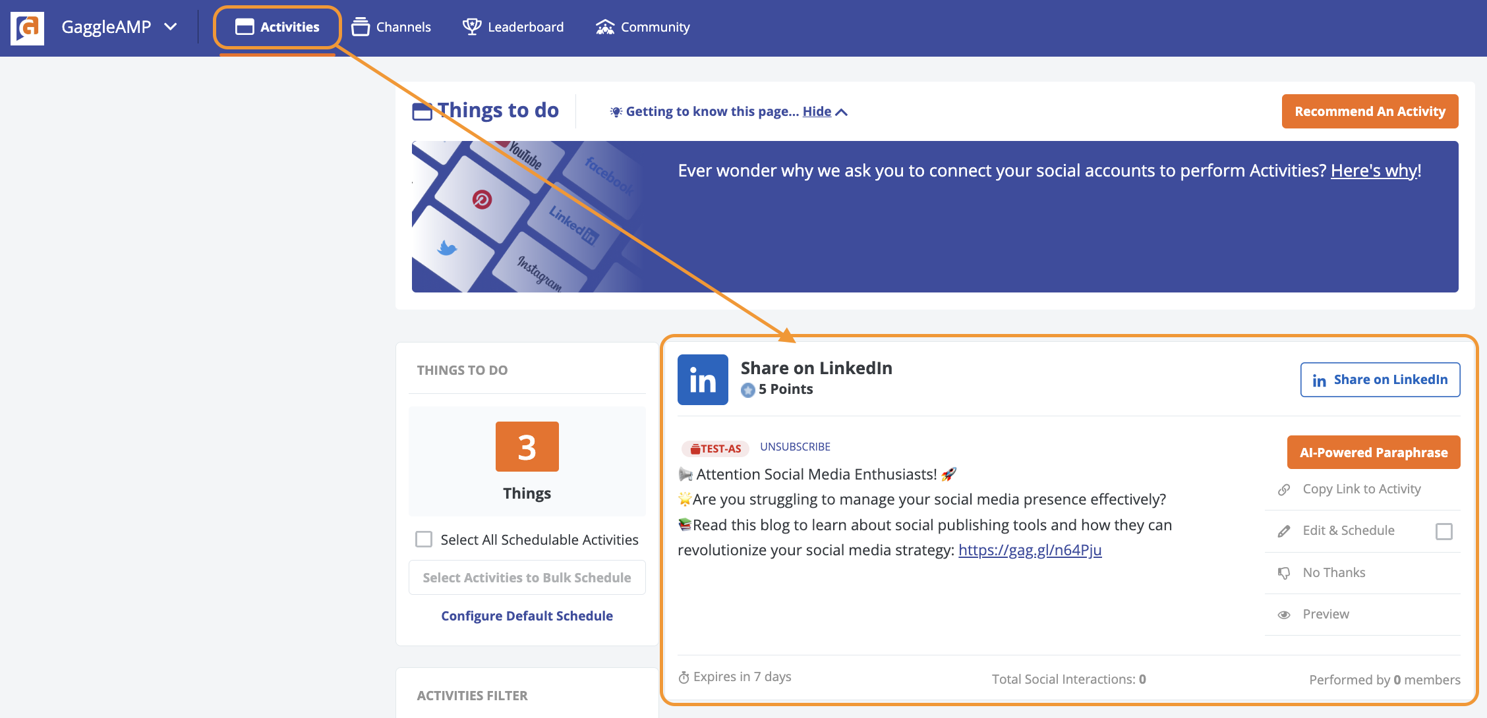The image size is (1487, 718).
Task: Click the AI-Powered Paraphrase button
Action: pyautogui.click(x=1374, y=453)
